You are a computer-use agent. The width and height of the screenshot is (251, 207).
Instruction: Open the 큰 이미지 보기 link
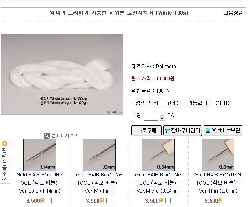65,136
